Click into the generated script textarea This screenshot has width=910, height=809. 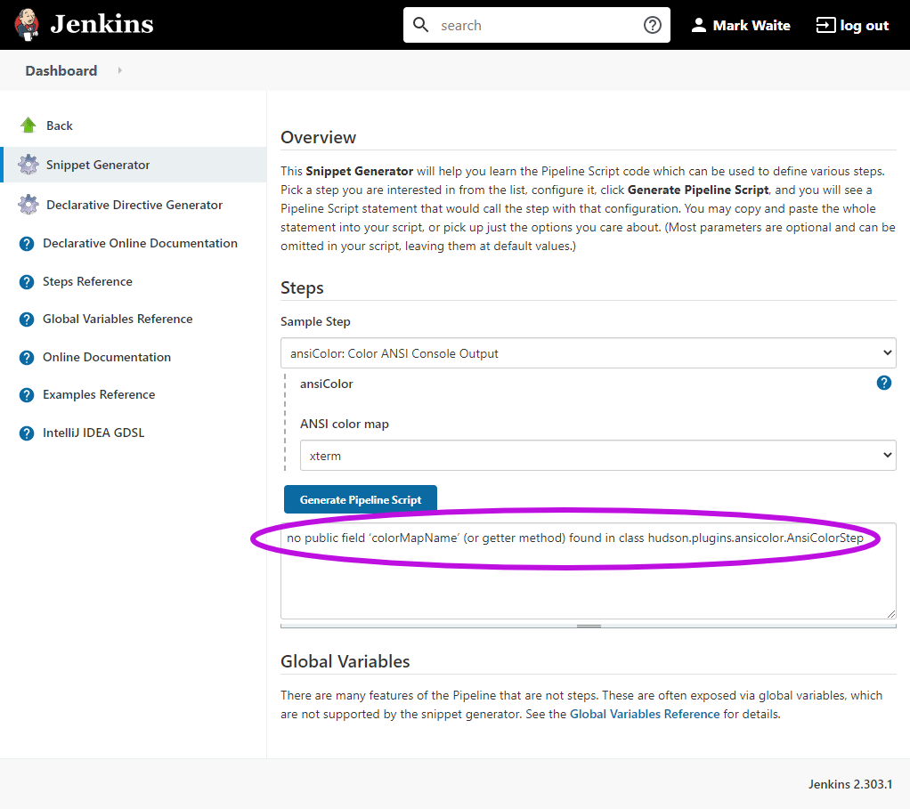[x=588, y=570]
